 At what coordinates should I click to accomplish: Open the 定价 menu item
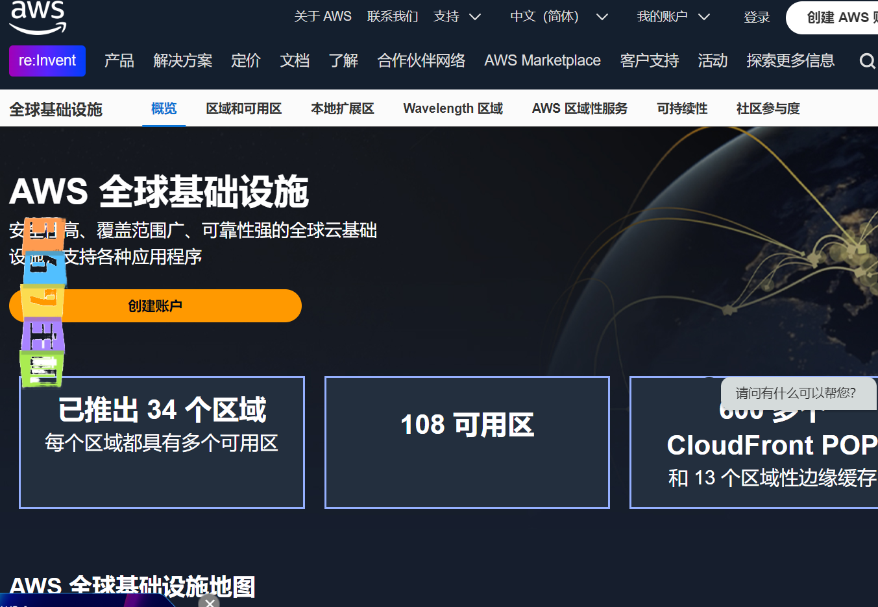click(x=245, y=61)
